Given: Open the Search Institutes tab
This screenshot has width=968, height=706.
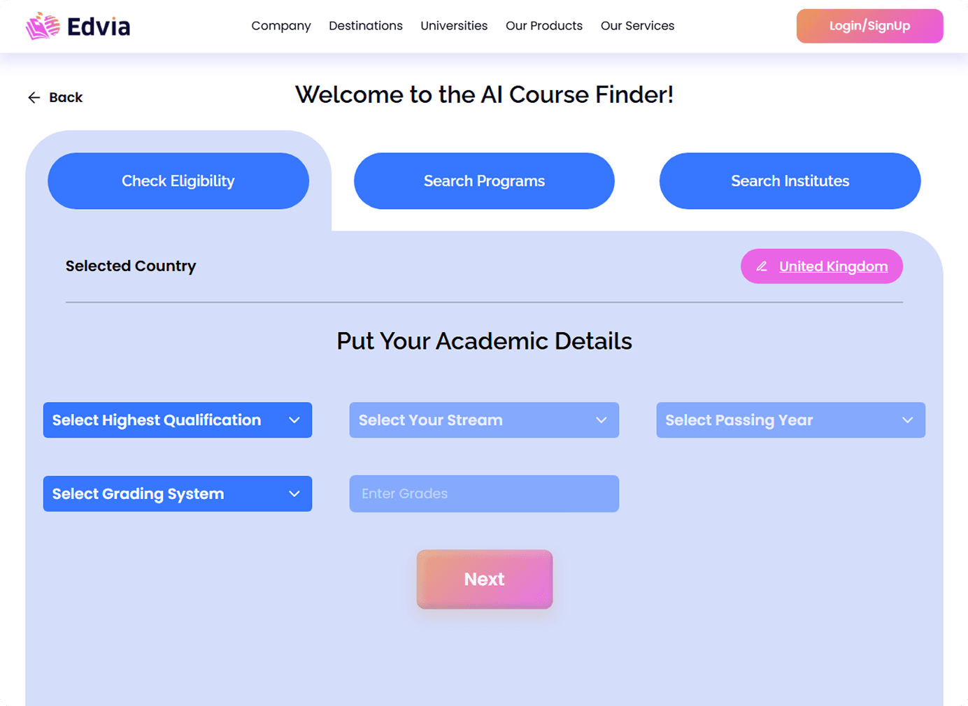Looking at the screenshot, I should point(790,181).
